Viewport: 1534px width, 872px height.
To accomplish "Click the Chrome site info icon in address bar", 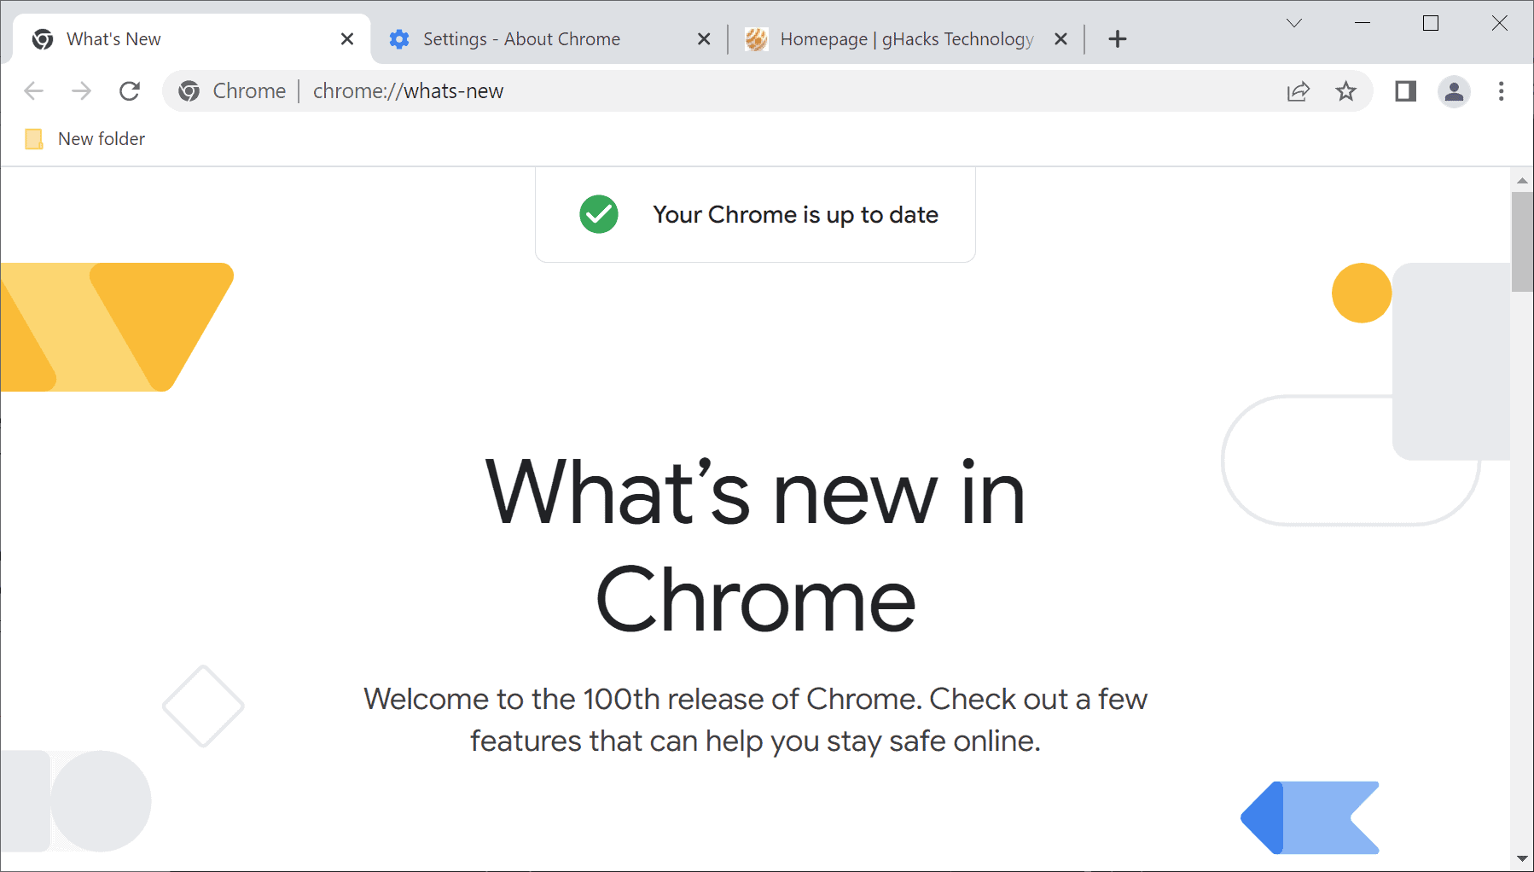I will pos(189,91).
